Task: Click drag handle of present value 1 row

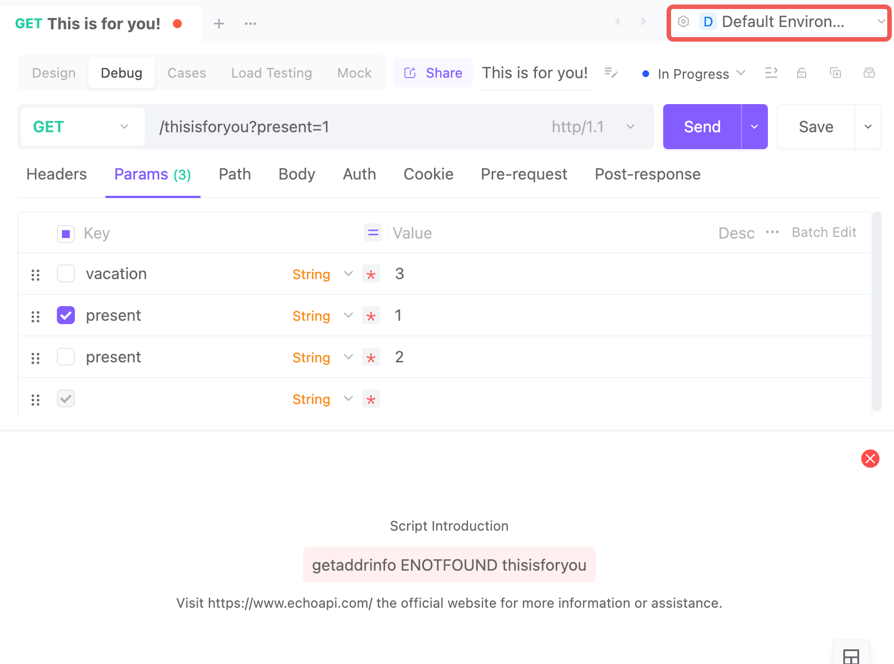Action: (x=35, y=316)
